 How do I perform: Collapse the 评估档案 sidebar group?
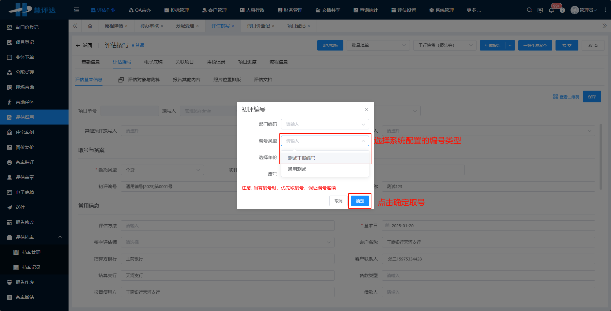point(60,237)
